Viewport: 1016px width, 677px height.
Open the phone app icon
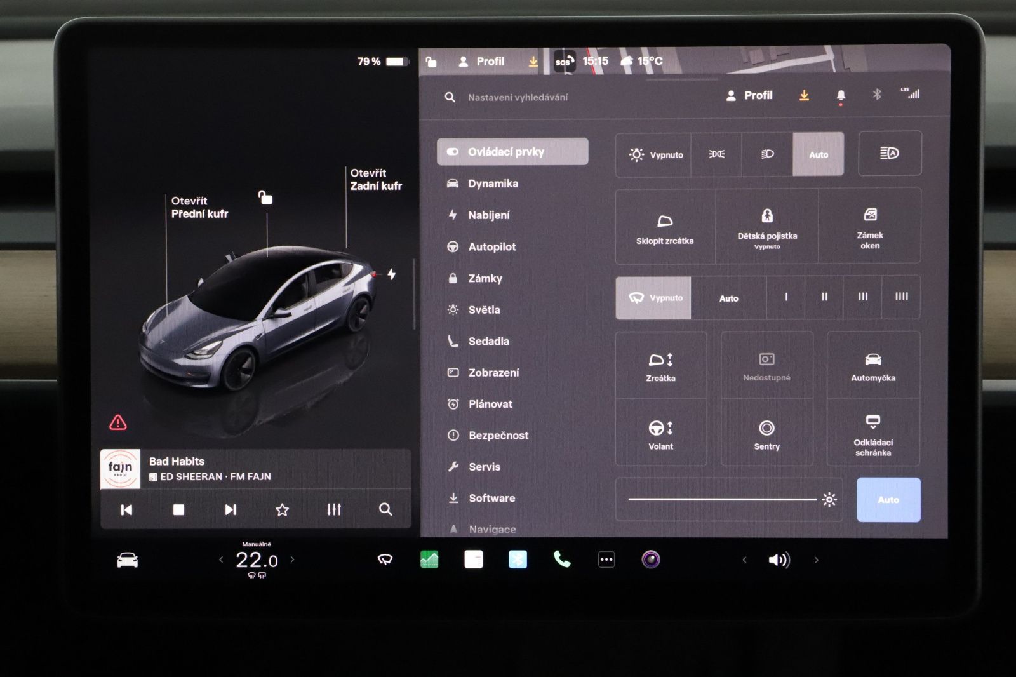tap(562, 560)
